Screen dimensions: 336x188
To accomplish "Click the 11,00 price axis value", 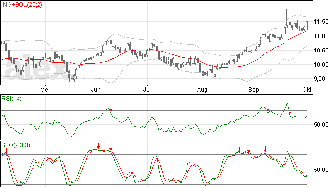I will tap(321, 36).
